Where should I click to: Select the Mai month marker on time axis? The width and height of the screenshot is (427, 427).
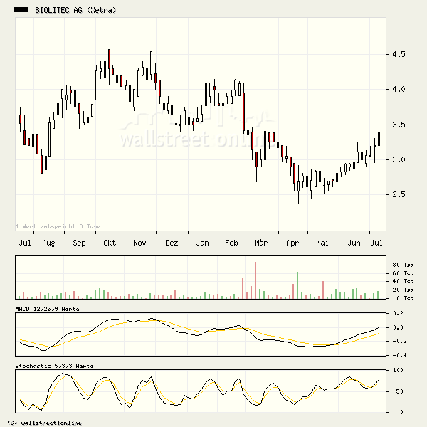point(322,243)
